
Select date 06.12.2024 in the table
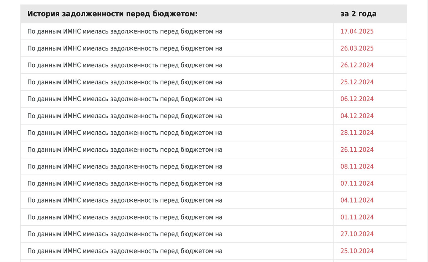[357, 99]
